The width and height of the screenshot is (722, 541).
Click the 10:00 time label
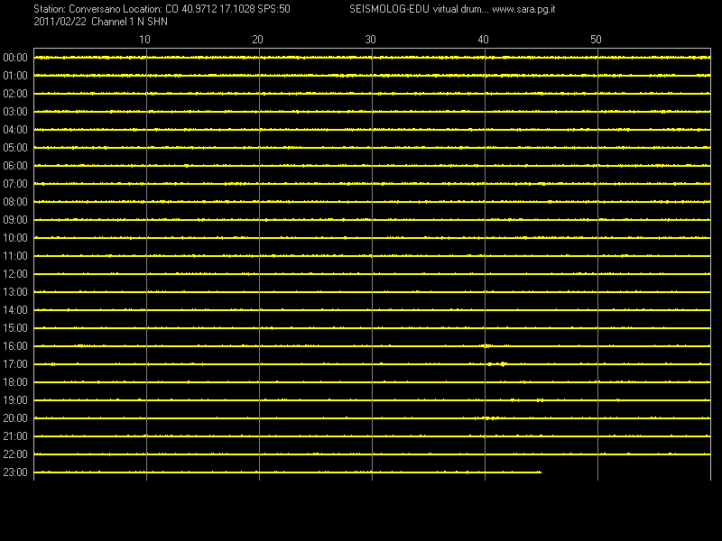(x=15, y=238)
